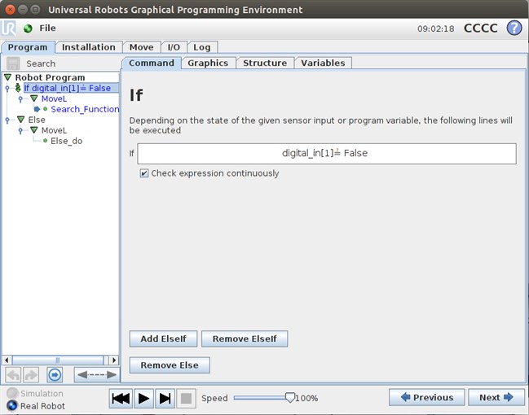This screenshot has height=415, width=529.
Task: Click the green status indicator beside File
Action: click(x=28, y=28)
